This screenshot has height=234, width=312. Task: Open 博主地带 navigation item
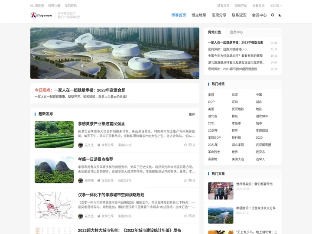(x=199, y=15)
